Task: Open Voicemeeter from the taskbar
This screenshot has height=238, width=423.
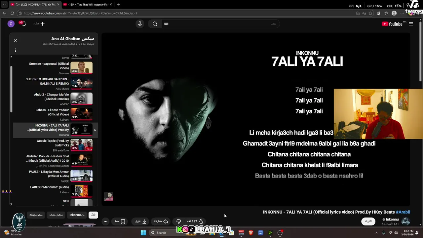Action: coord(241,233)
